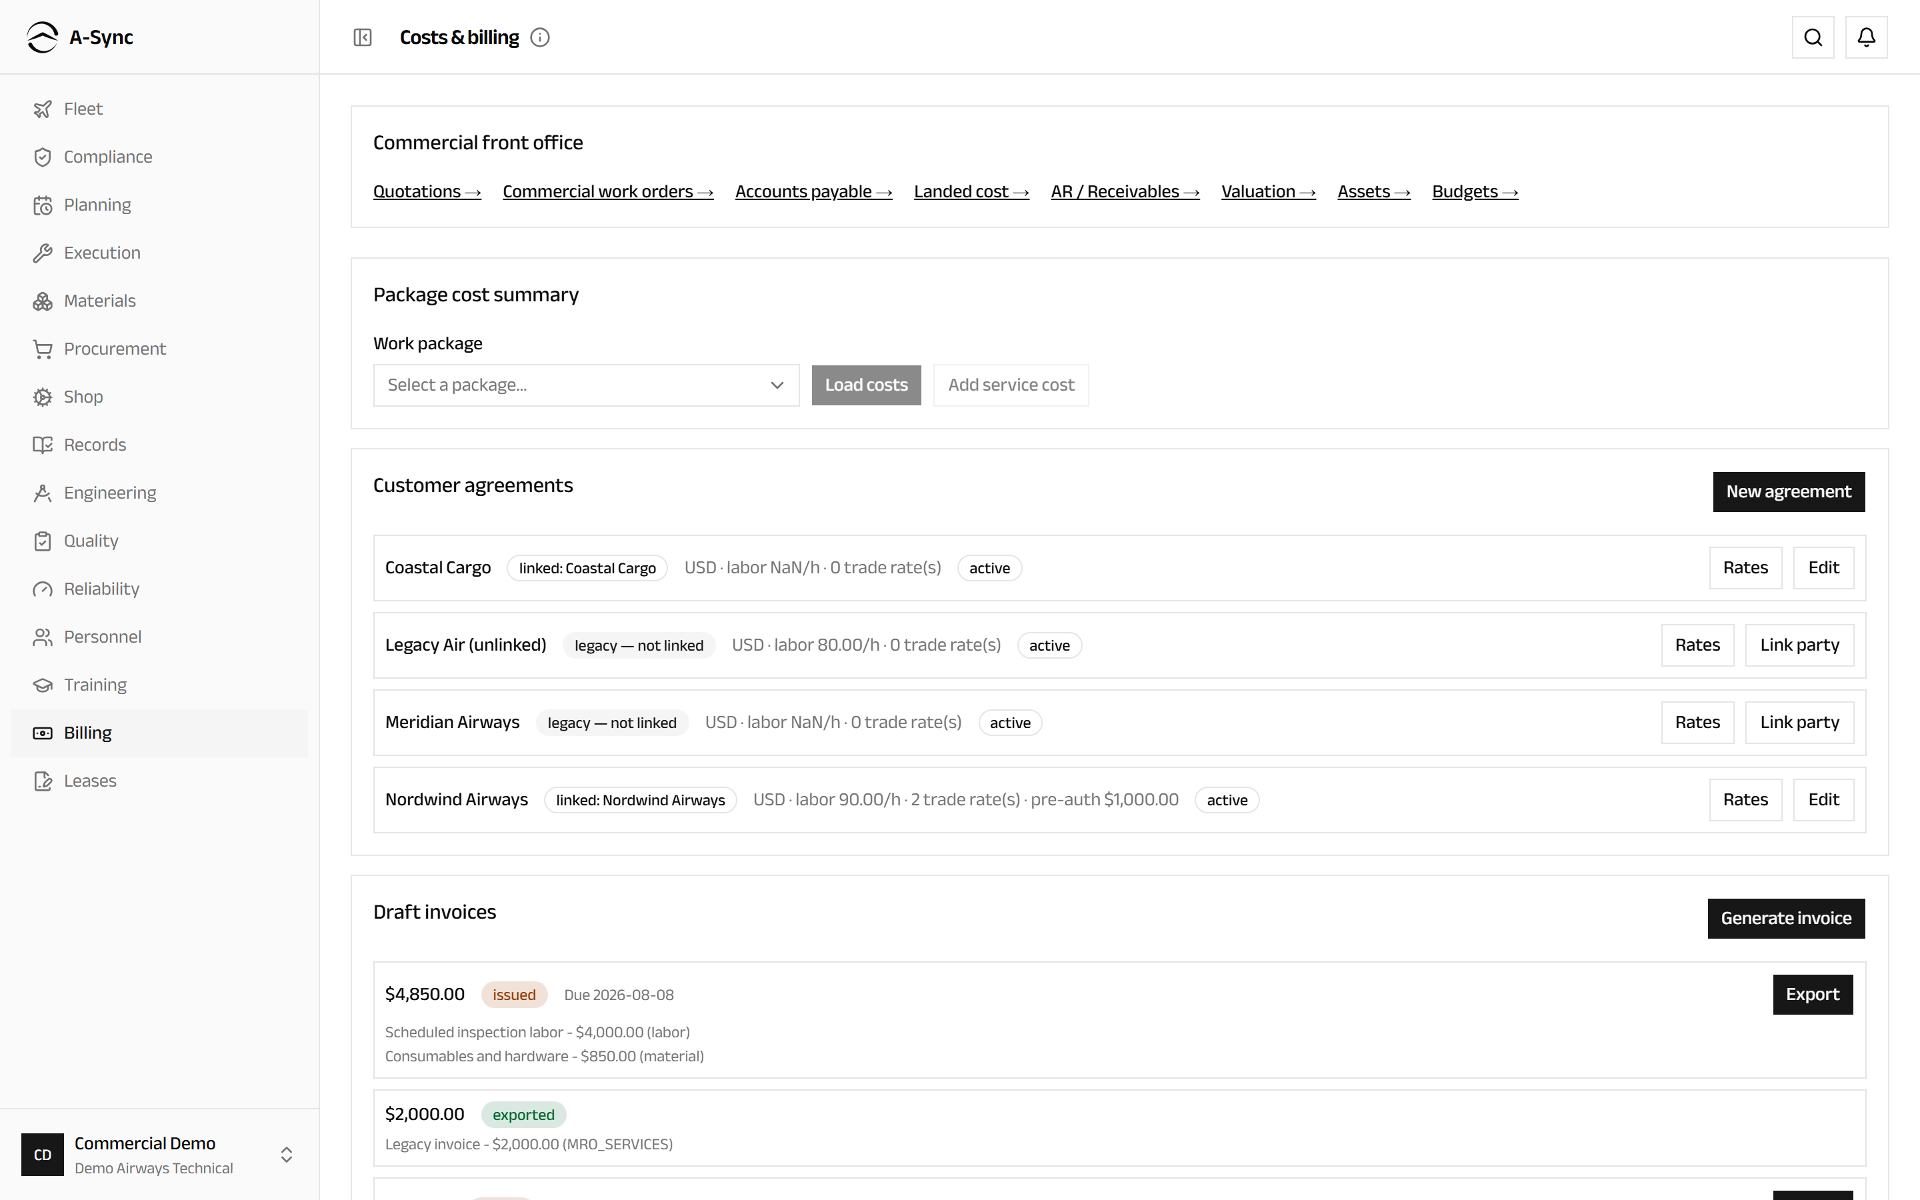Click the 'linked: Coastal Cargo' badge

[x=587, y=568]
